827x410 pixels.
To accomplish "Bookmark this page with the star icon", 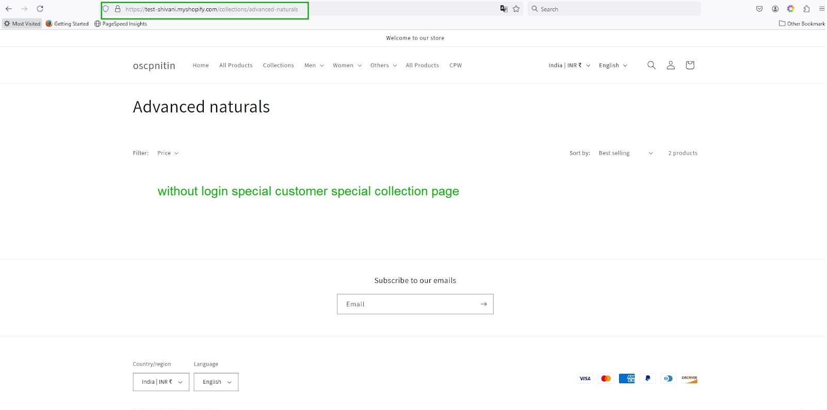I will click(516, 9).
